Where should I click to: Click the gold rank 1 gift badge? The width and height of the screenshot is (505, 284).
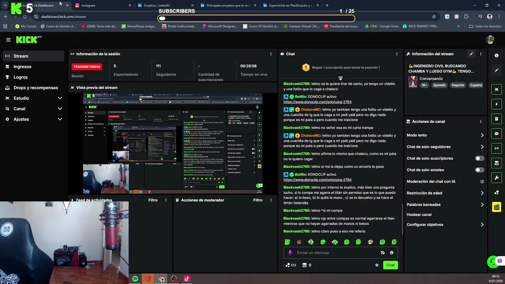pyautogui.click(x=305, y=67)
